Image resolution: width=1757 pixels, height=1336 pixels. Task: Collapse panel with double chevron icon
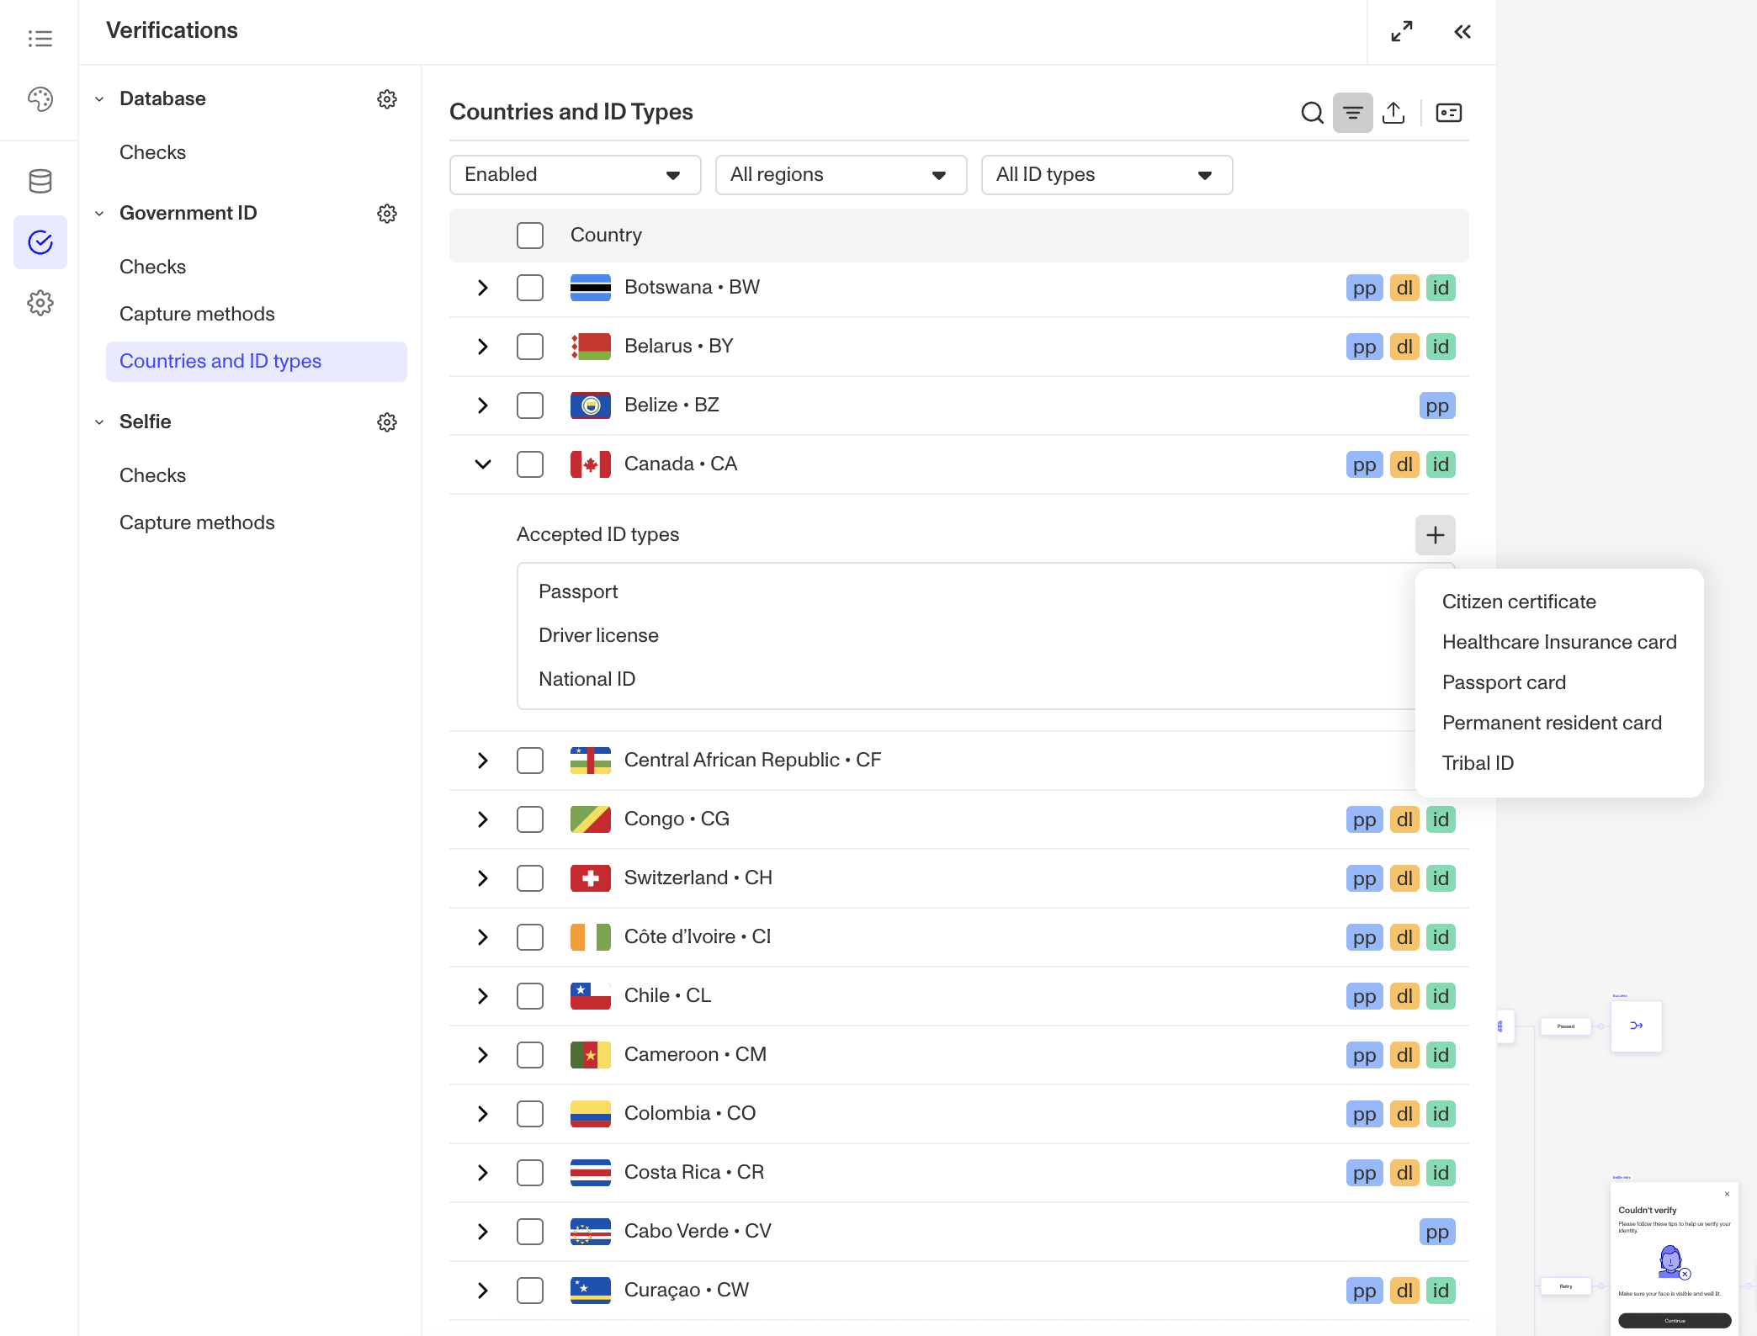tap(1462, 32)
